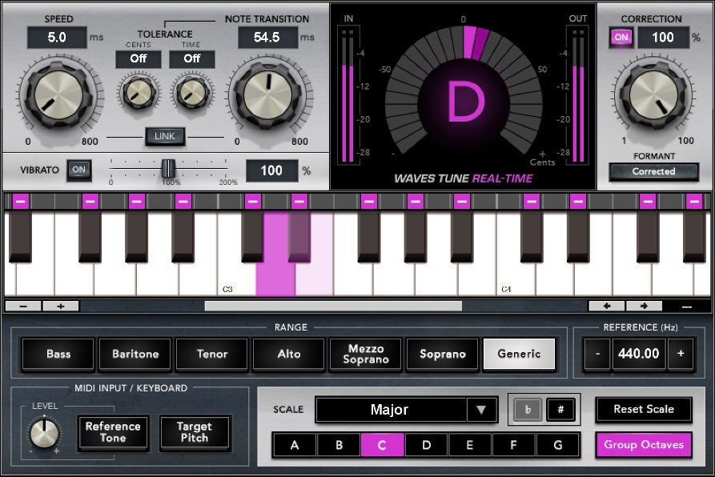The width and height of the screenshot is (715, 477).
Task: Select the Generic range
Action: tap(520, 354)
